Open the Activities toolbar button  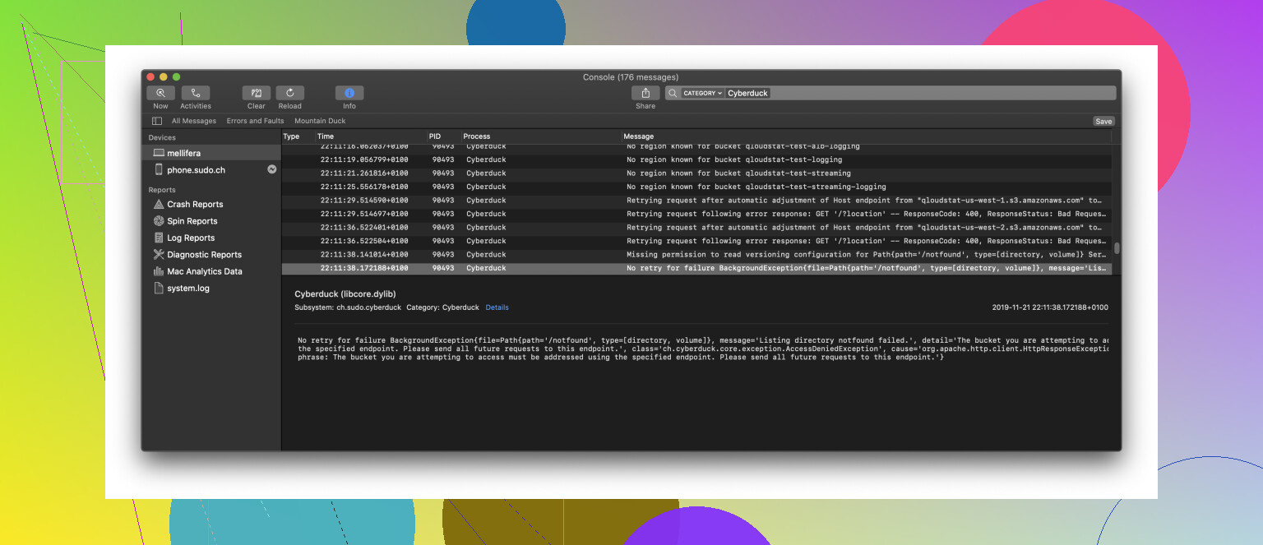(196, 94)
